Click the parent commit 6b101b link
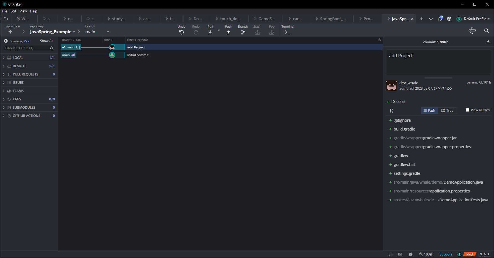 (x=485, y=82)
